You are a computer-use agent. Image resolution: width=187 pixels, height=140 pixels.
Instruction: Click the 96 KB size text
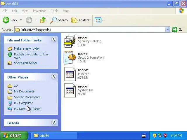(82, 94)
